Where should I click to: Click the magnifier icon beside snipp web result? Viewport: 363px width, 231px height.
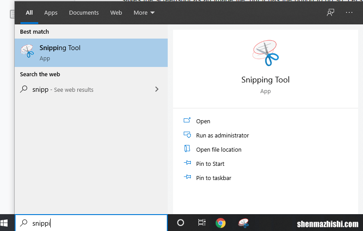click(x=24, y=89)
